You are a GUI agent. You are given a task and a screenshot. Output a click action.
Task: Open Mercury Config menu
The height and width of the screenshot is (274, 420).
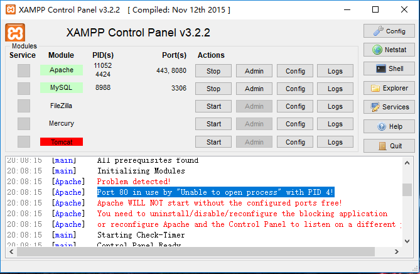tap(295, 124)
